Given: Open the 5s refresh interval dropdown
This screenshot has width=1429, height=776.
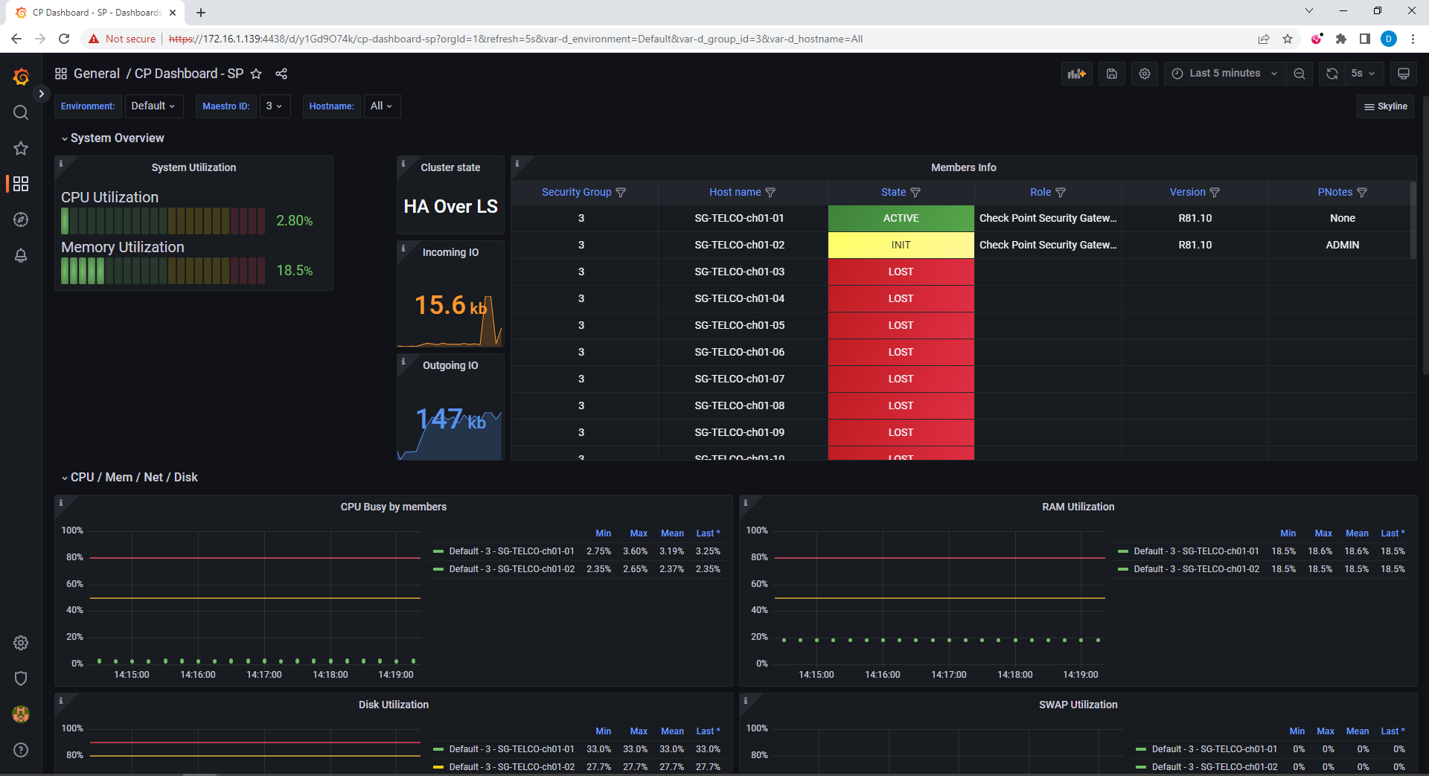Looking at the screenshot, I should pyautogui.click(x=1364, y=74).
